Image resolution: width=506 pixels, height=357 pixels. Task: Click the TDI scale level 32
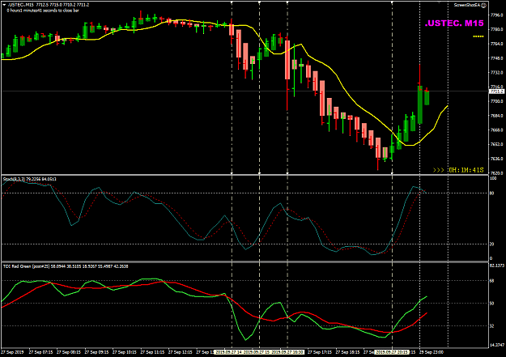[491, 326]
